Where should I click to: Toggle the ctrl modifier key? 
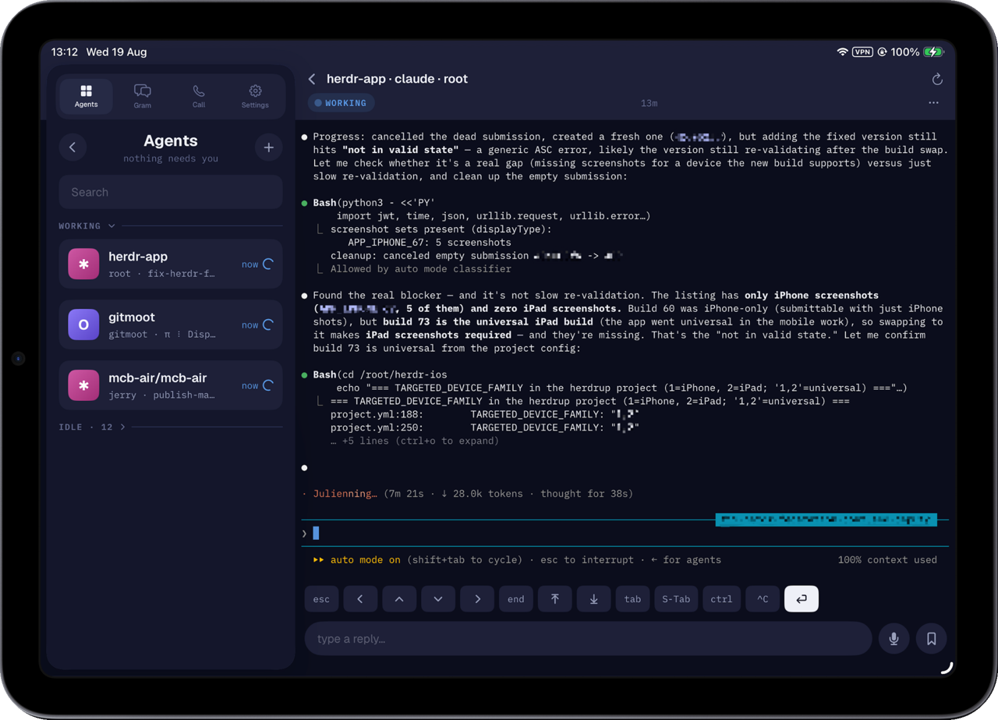pyautogui.click(x=721, y=599)
